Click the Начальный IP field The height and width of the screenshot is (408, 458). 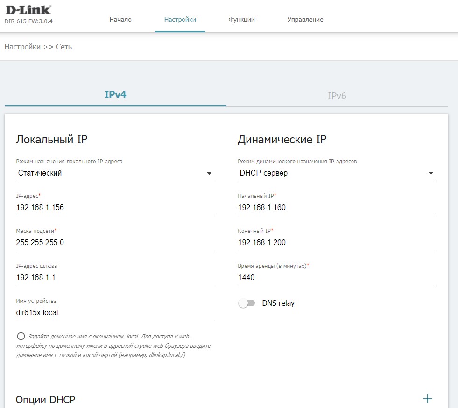[337, 208]
